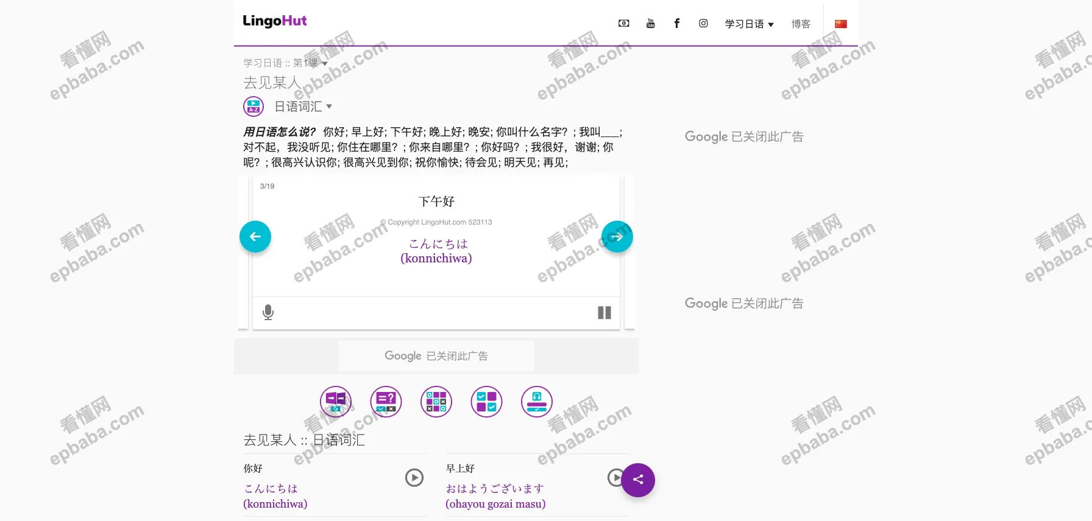Expand the 学习日语 :: 第1课 lesson dropdown
Viewport: 1092px width, 521px height.
(285, 63)
